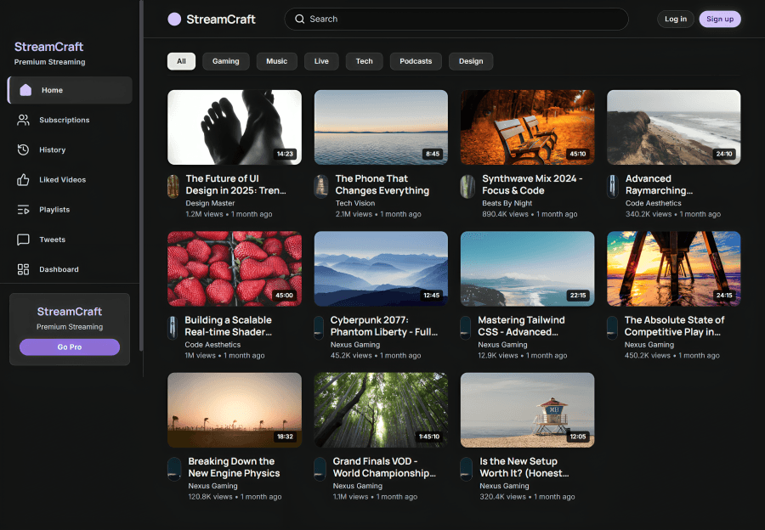Select the Design filter chip

(471, 61)
